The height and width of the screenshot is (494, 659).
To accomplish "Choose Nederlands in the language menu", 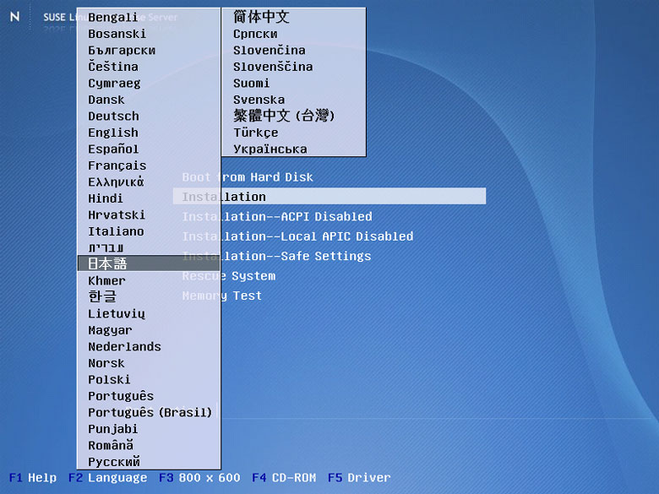I will pos(124,346).
